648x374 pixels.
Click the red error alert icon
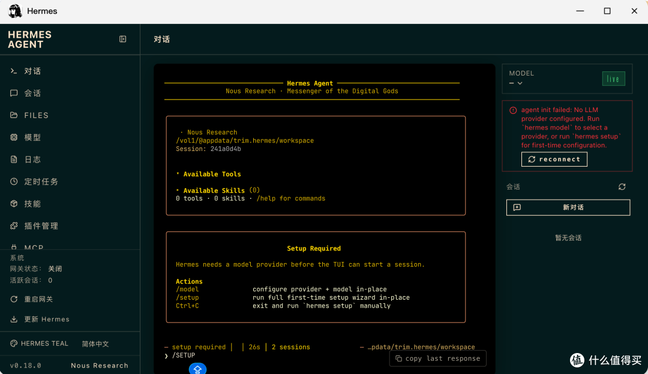click(x=513, y=110)
